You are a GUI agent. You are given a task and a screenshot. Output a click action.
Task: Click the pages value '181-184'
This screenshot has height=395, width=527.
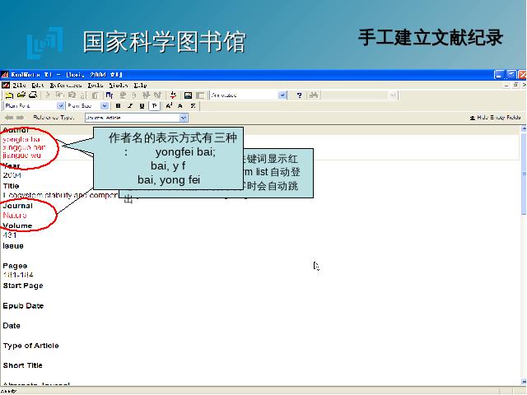coord(18,275)
